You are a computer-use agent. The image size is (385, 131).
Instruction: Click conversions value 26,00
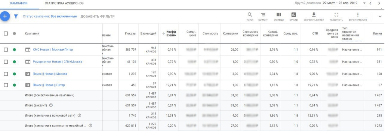234,50
